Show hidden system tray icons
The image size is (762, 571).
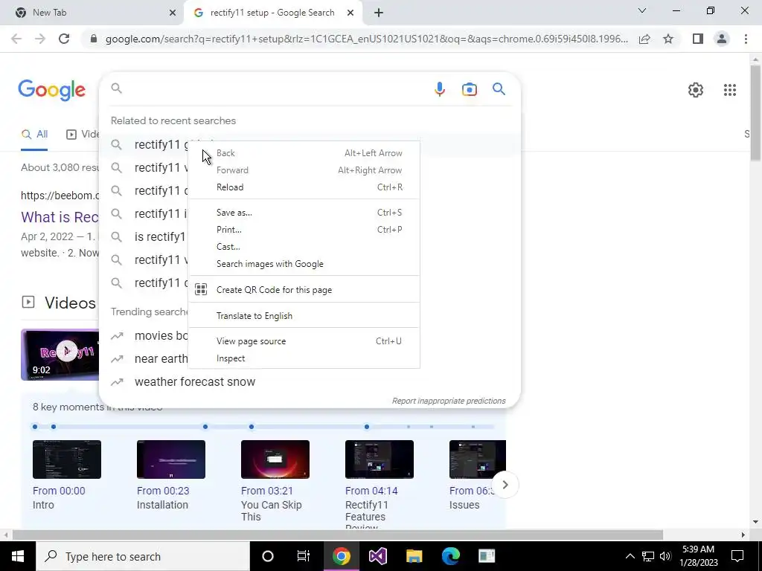coord(630,556)
